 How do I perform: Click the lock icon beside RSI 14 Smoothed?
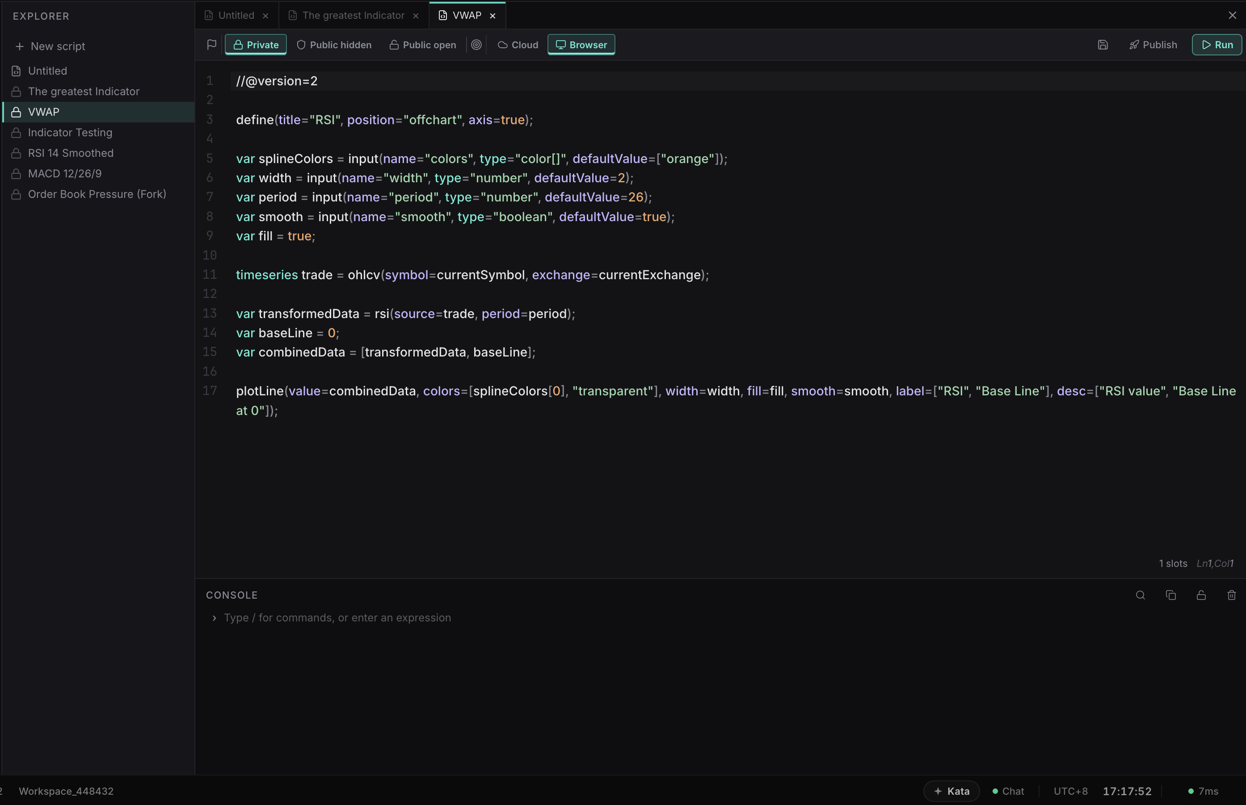tap(16, 153)
